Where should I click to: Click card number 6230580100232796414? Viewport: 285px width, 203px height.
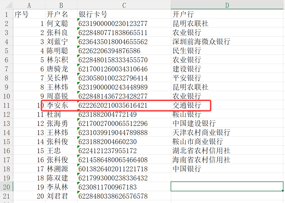(x=124, y=78)
